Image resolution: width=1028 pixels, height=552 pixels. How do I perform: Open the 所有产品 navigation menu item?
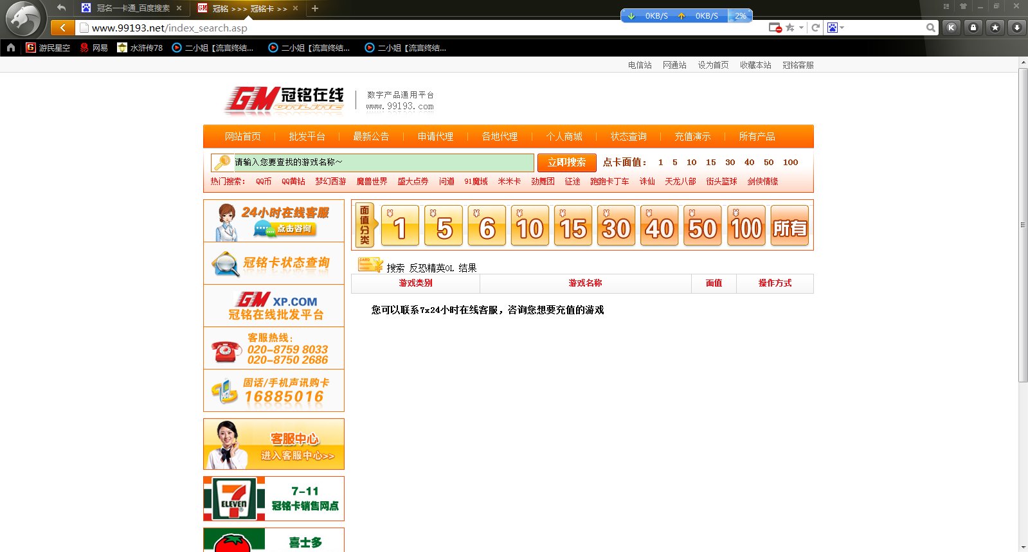pyautogui.click(x=757, y=136)
